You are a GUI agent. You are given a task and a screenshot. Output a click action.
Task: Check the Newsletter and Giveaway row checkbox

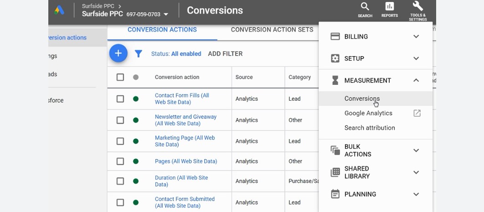coord(120,120)
